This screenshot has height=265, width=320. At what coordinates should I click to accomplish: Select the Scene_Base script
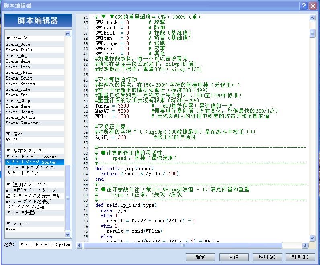pyautogui.click(x=35, y=44)
